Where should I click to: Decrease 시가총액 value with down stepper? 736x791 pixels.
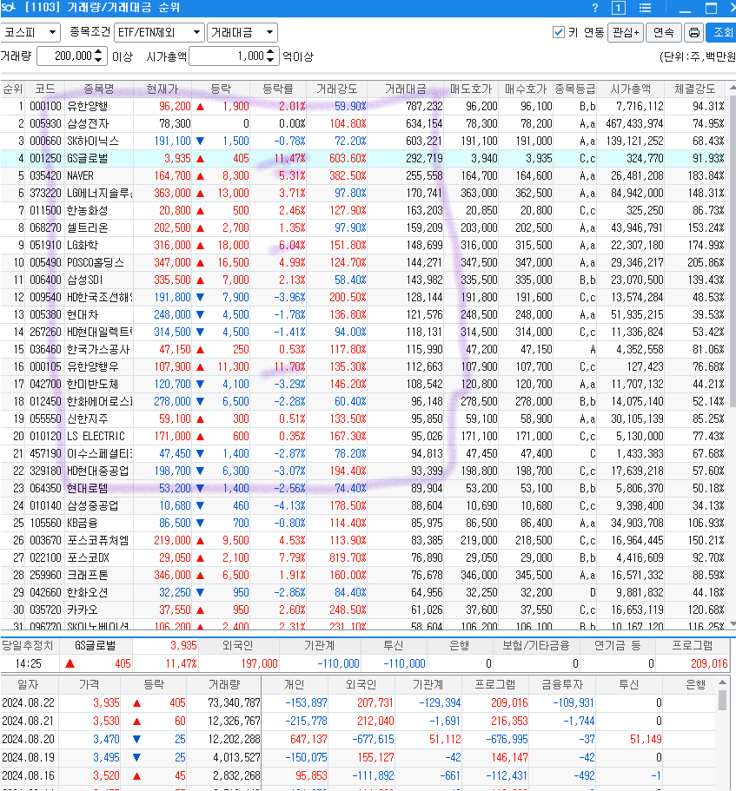click(x=270, y=60)
